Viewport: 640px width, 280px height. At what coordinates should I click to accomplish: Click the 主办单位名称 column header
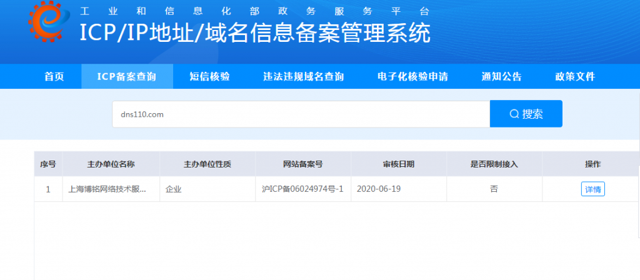tap(111, 164)
